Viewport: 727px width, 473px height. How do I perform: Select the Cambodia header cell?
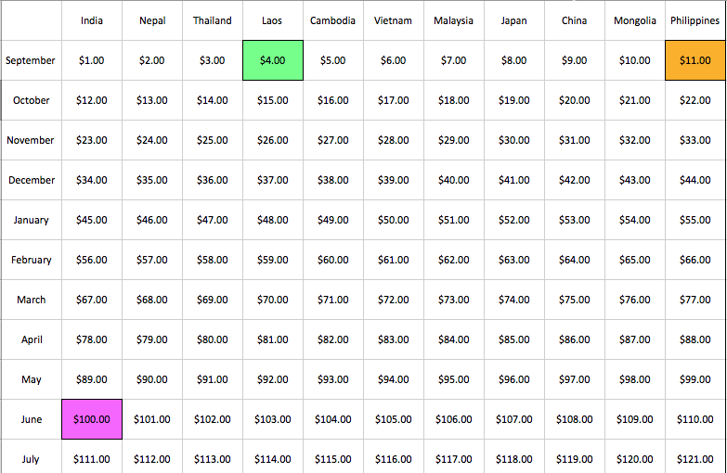pos(332,20)
